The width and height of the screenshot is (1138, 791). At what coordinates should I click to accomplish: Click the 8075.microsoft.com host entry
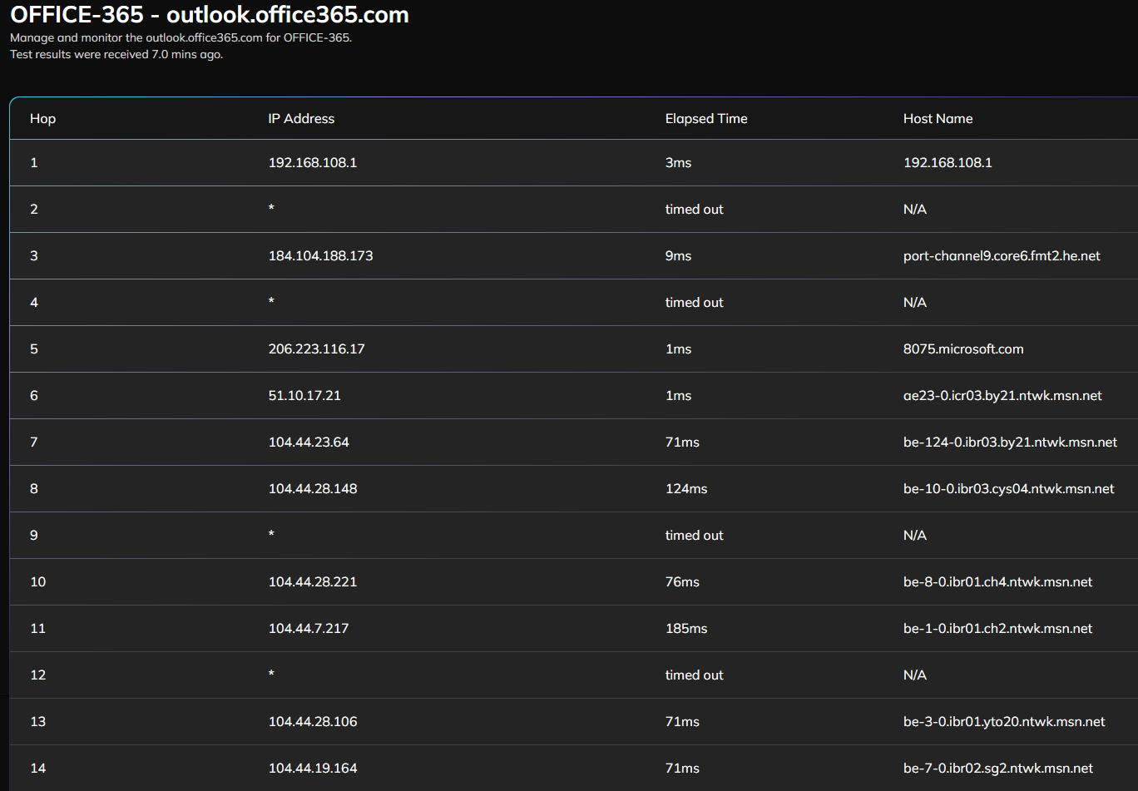click(963, 349)
